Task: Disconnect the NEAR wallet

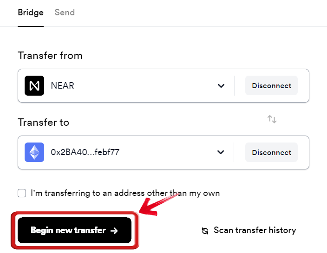Action: tap(271, 86)
